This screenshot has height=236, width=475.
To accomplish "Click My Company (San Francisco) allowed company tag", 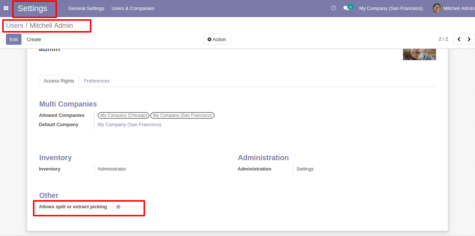I will (182, 115).
